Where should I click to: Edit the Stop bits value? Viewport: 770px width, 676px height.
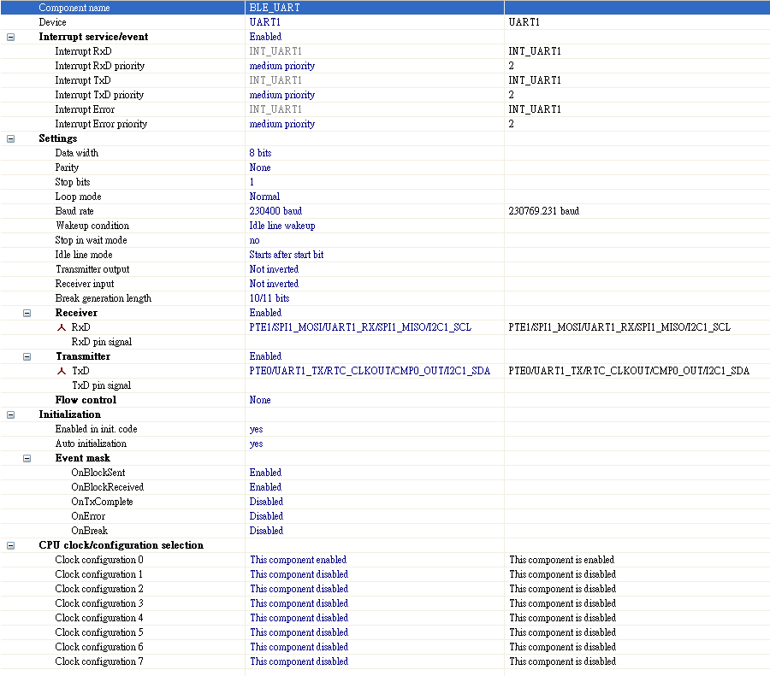pyautogui.click(x=252, y=182)
